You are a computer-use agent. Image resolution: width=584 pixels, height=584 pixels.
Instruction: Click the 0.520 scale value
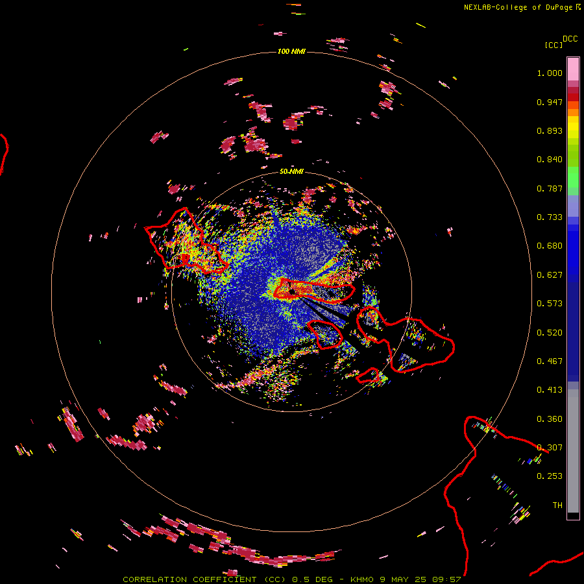click(550, 333)
